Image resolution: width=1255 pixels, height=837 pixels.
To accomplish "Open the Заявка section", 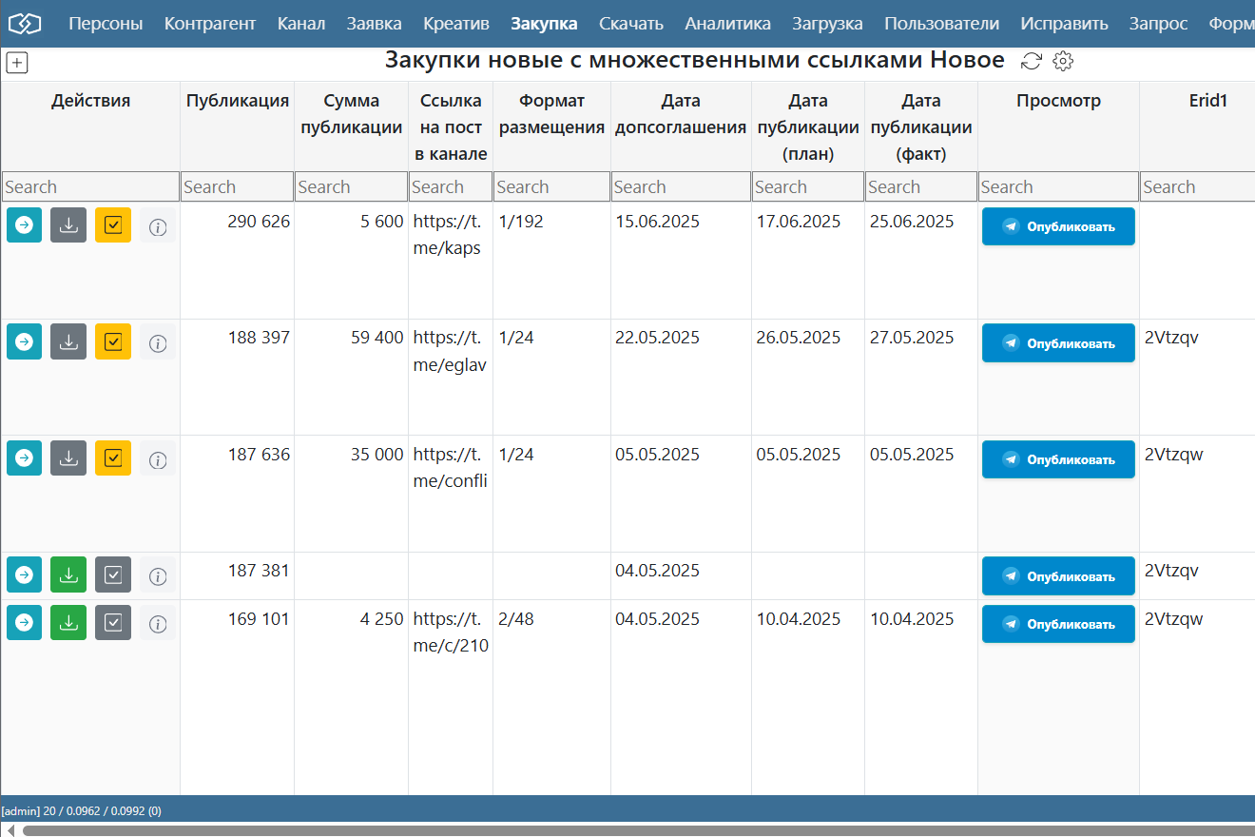I will 375,24.
